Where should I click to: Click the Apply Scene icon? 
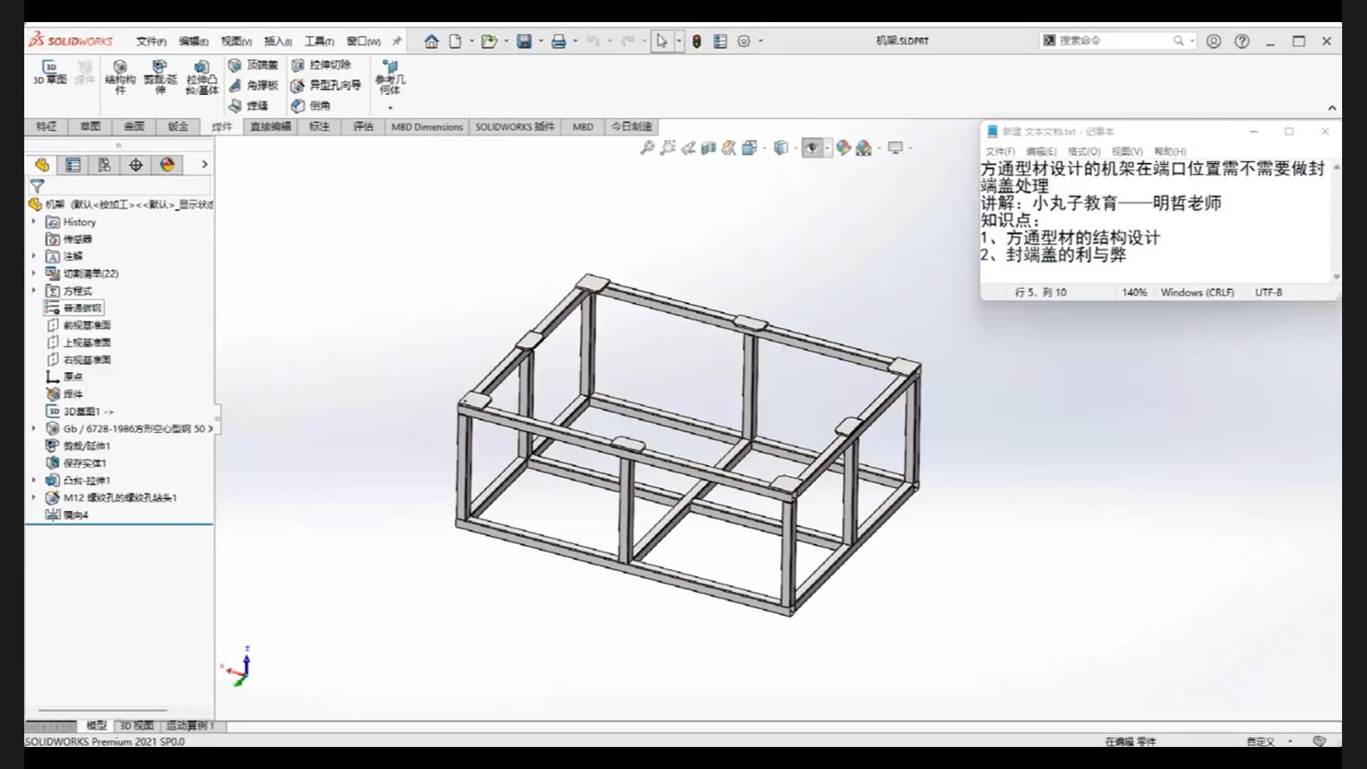click(x=864, y=147)
